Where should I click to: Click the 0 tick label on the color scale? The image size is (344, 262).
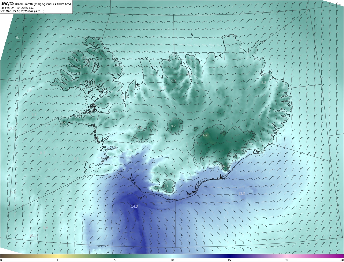point(1,260)
